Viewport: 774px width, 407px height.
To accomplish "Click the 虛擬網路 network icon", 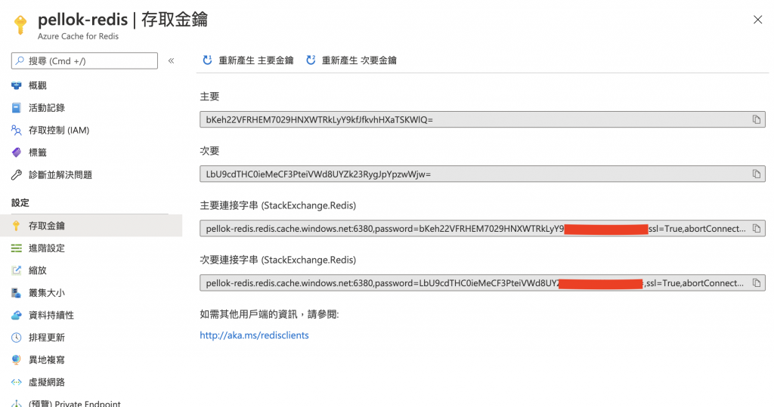I will tap(17, 382).
